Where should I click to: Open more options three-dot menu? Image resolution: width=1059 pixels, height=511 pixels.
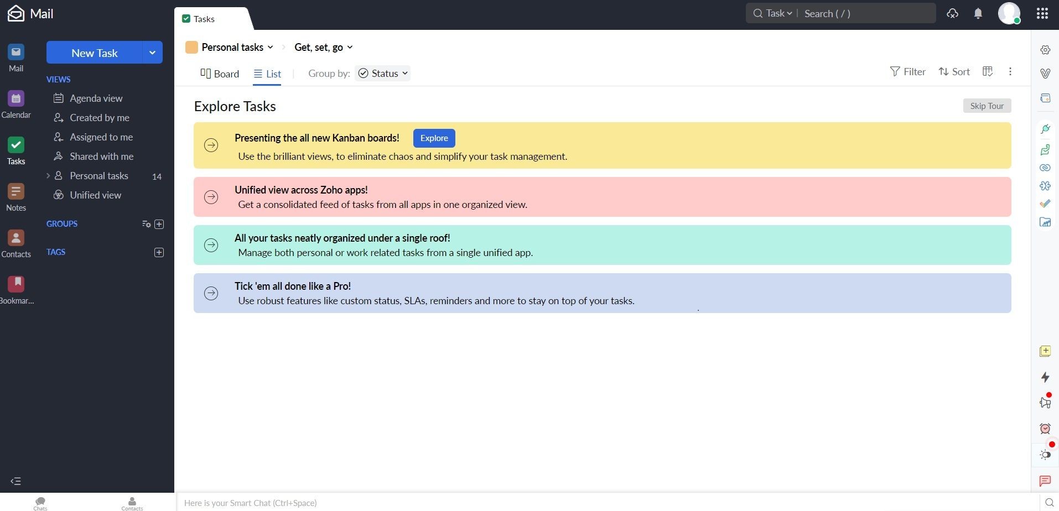[1010, 71]
